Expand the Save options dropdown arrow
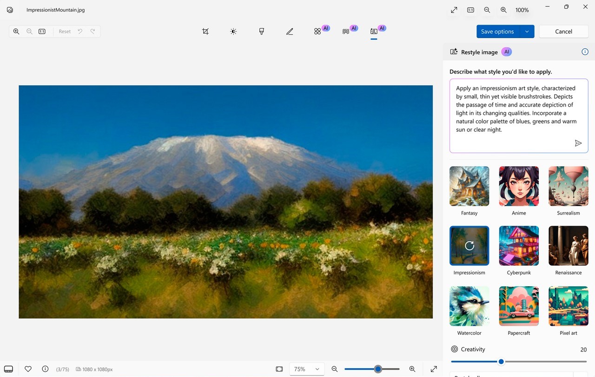This screenshot has height=377, width=595. (527, 32)
